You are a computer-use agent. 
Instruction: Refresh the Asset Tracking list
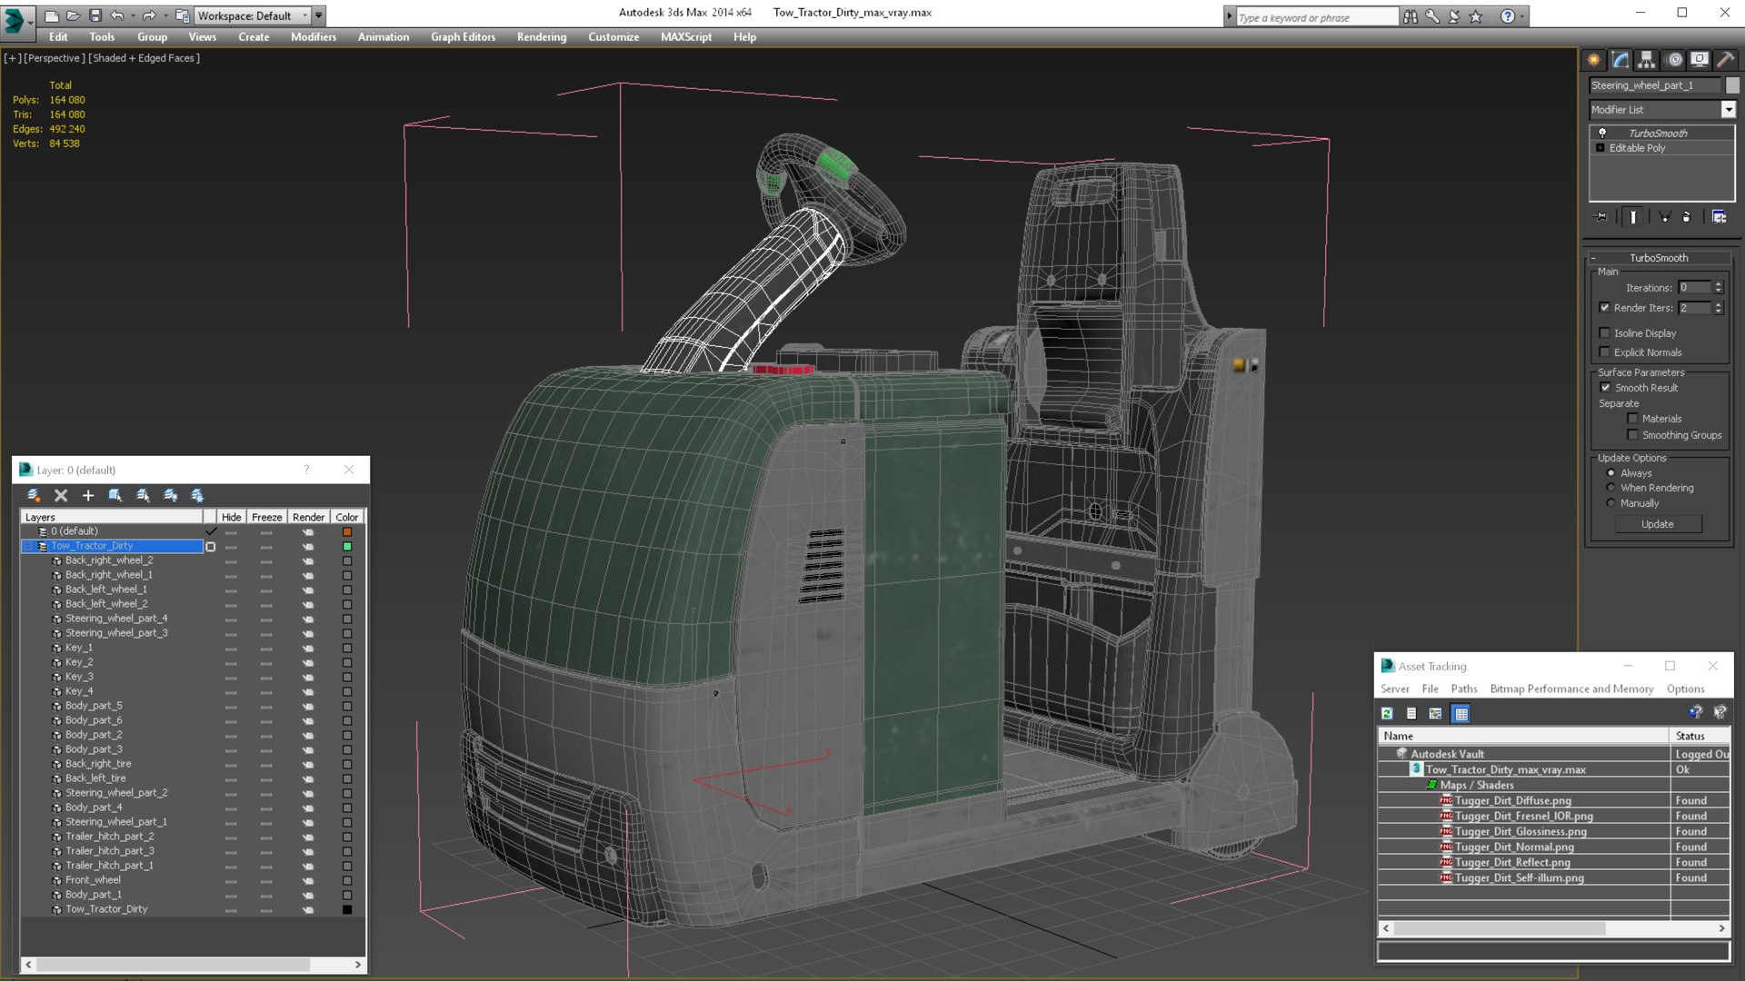pyautogui.click(x=1387, y=714)
